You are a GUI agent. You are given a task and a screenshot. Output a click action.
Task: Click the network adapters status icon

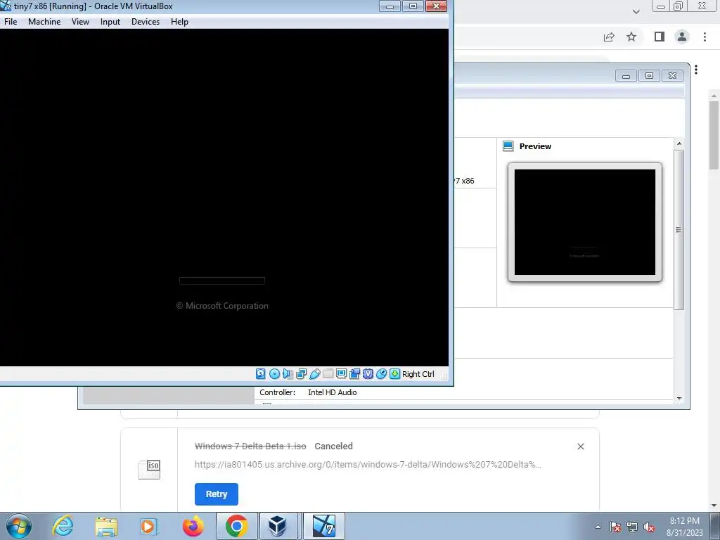coord(301,374)
